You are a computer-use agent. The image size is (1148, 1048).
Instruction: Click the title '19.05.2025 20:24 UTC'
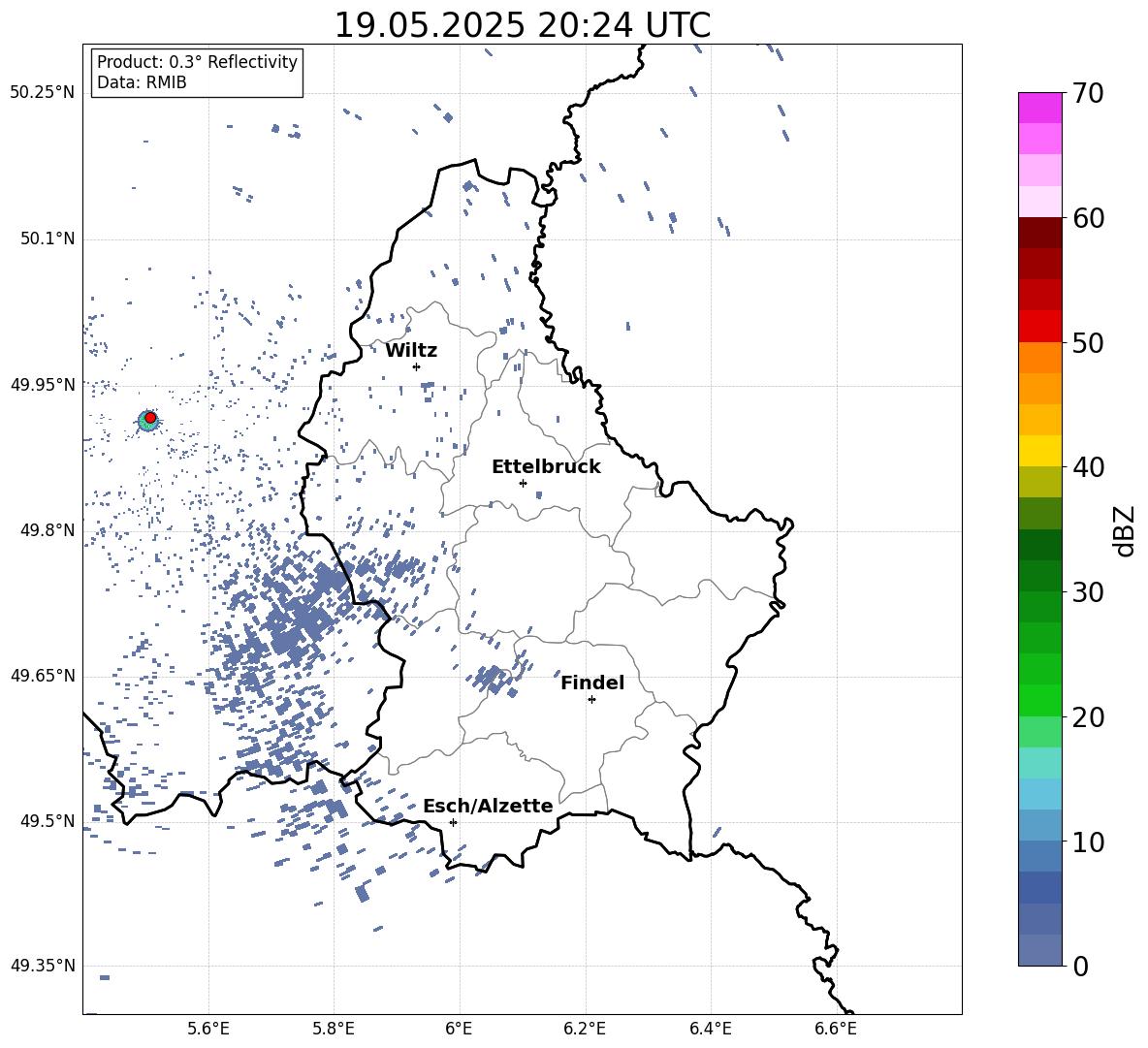pos(522,25)
